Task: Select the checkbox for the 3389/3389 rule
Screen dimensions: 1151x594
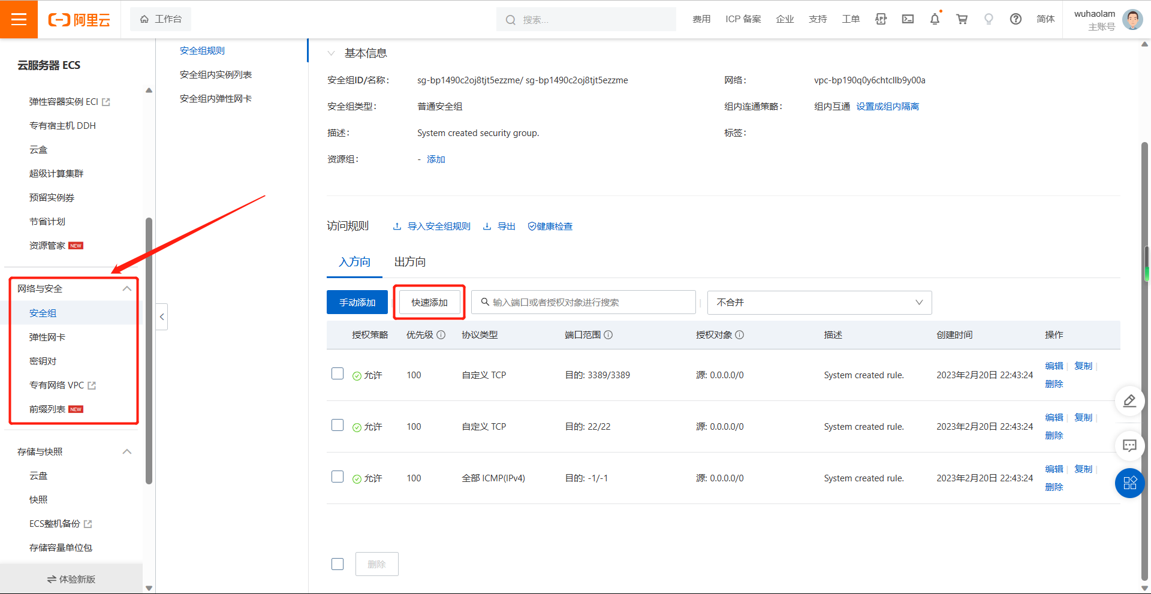Action: (x=338, y=373)
